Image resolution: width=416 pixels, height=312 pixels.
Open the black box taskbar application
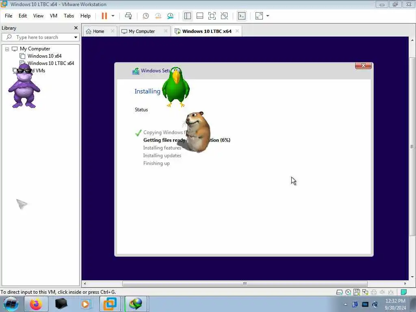coord(61,304)
